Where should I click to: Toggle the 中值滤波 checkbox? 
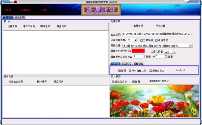pos(157,40)
